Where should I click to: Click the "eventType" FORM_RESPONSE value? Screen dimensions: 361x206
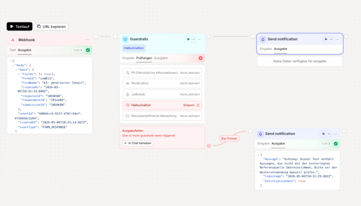54,127
